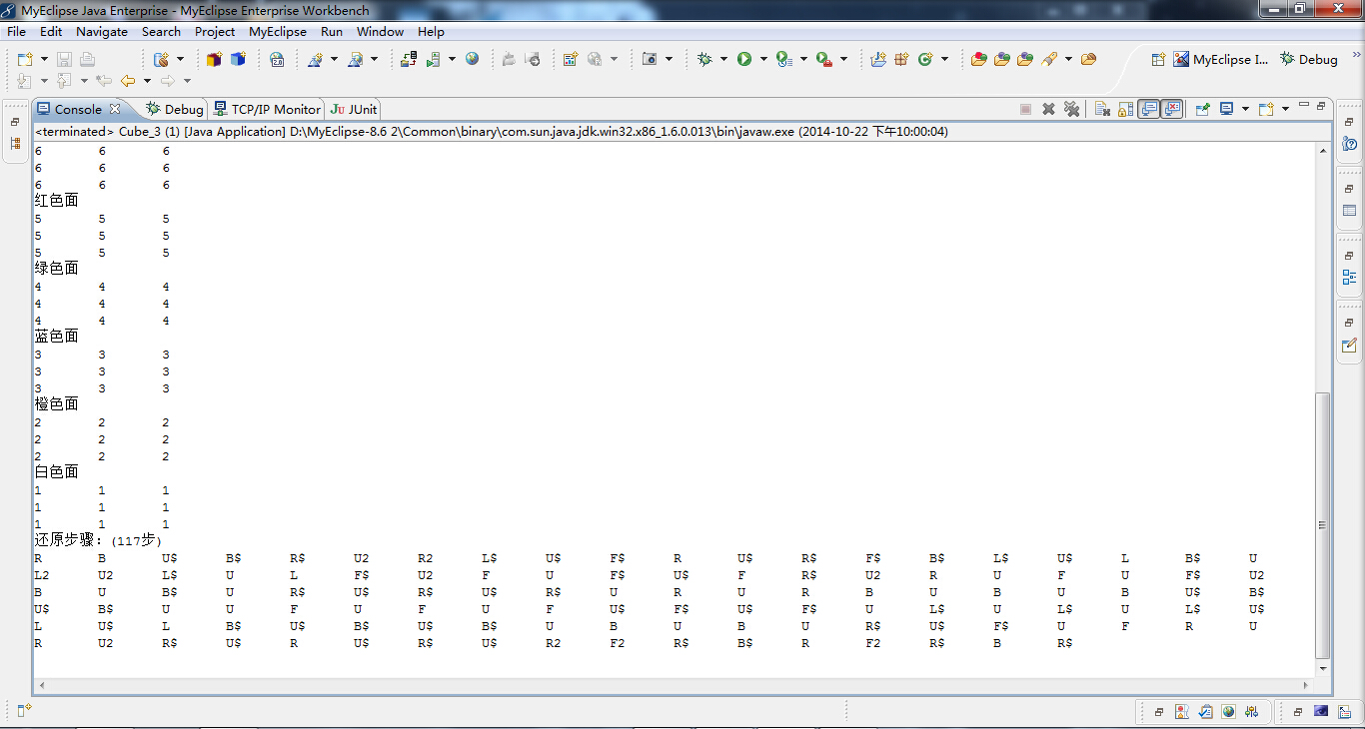The height and width of the screenshot is (729, 1365).
Task: Click the back navigation yellow arrow
Action: point(128,81)
